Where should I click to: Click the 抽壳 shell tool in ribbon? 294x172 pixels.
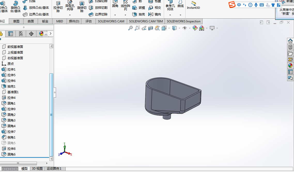[x=138, y=14]
